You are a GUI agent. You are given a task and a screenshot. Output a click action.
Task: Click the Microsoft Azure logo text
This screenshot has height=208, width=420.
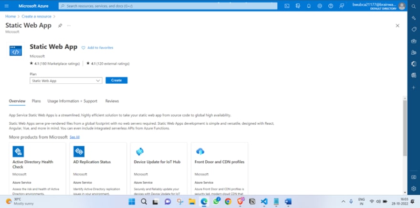click(x=33, y=6)
